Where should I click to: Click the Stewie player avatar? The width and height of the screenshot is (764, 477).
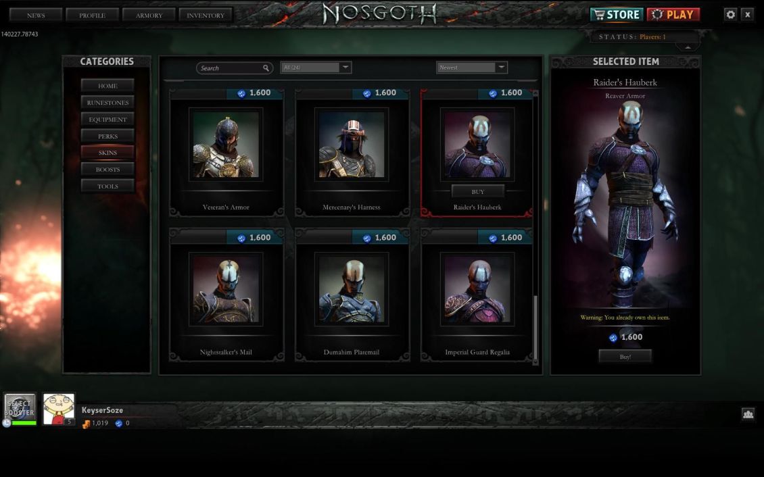(x=59, y=409)
